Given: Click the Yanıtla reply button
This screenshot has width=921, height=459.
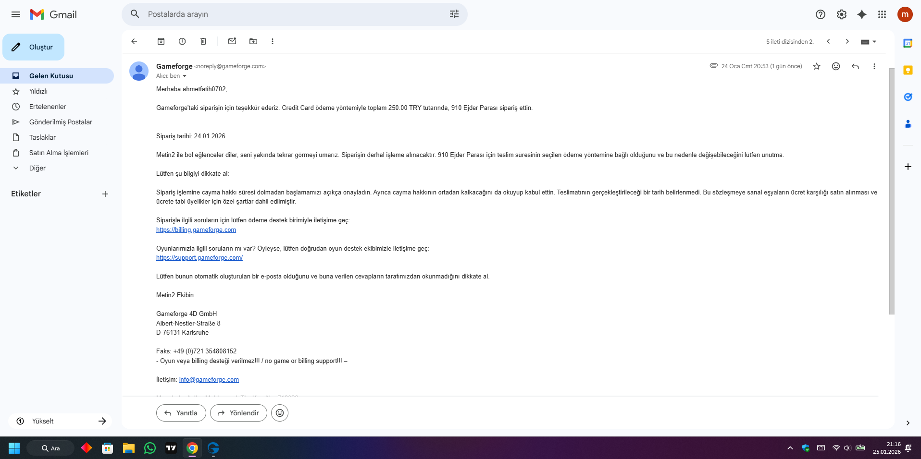Looking at the screenshot, I should coord(181,413).
